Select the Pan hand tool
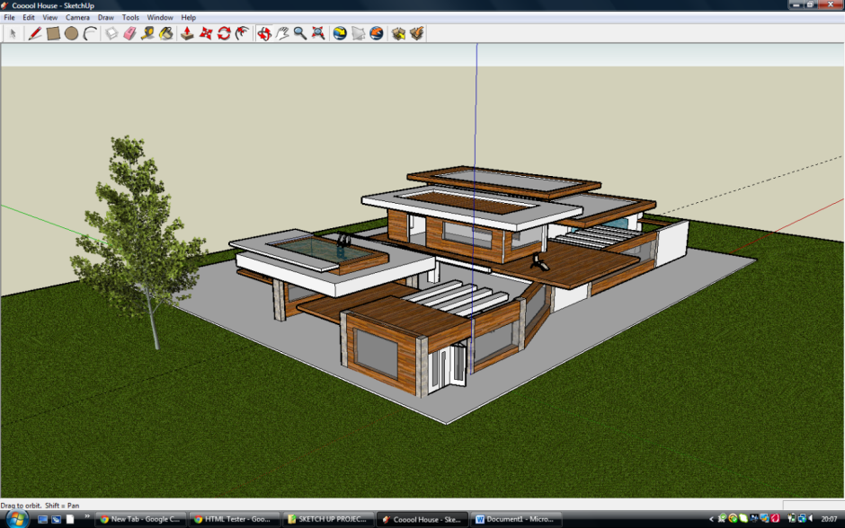Viewport: 845px width, 528px height. pos(282,33)
